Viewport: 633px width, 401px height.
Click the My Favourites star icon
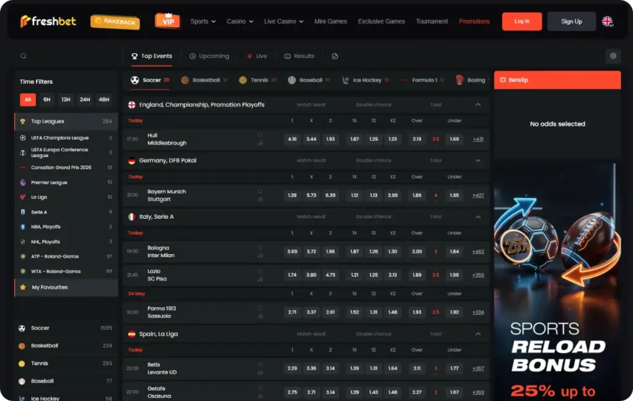(x=23, y=287)
